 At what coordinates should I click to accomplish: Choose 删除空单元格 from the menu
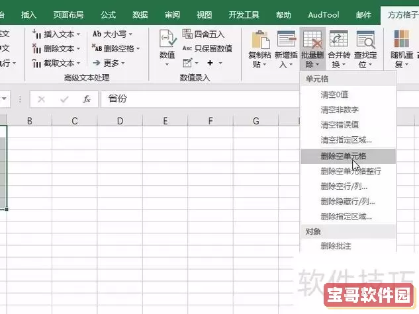pos(348,156)
